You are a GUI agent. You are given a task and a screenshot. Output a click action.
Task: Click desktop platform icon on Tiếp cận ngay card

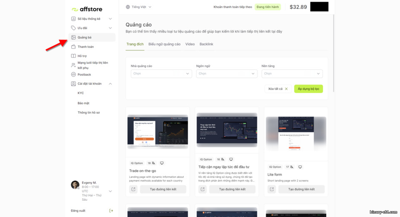coord(231,160)
